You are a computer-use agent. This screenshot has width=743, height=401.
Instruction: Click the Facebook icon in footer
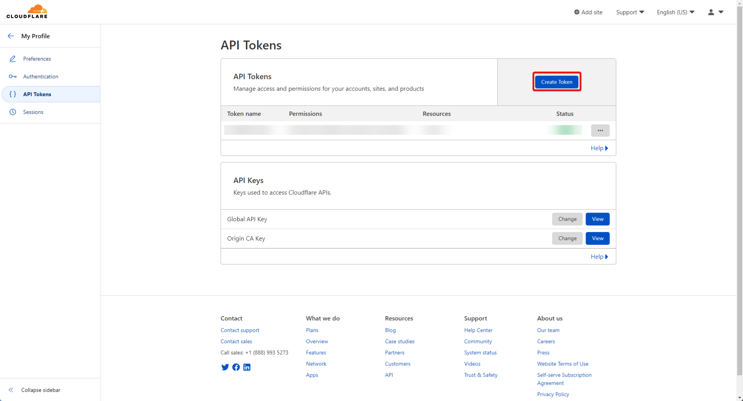pos(236,367)
